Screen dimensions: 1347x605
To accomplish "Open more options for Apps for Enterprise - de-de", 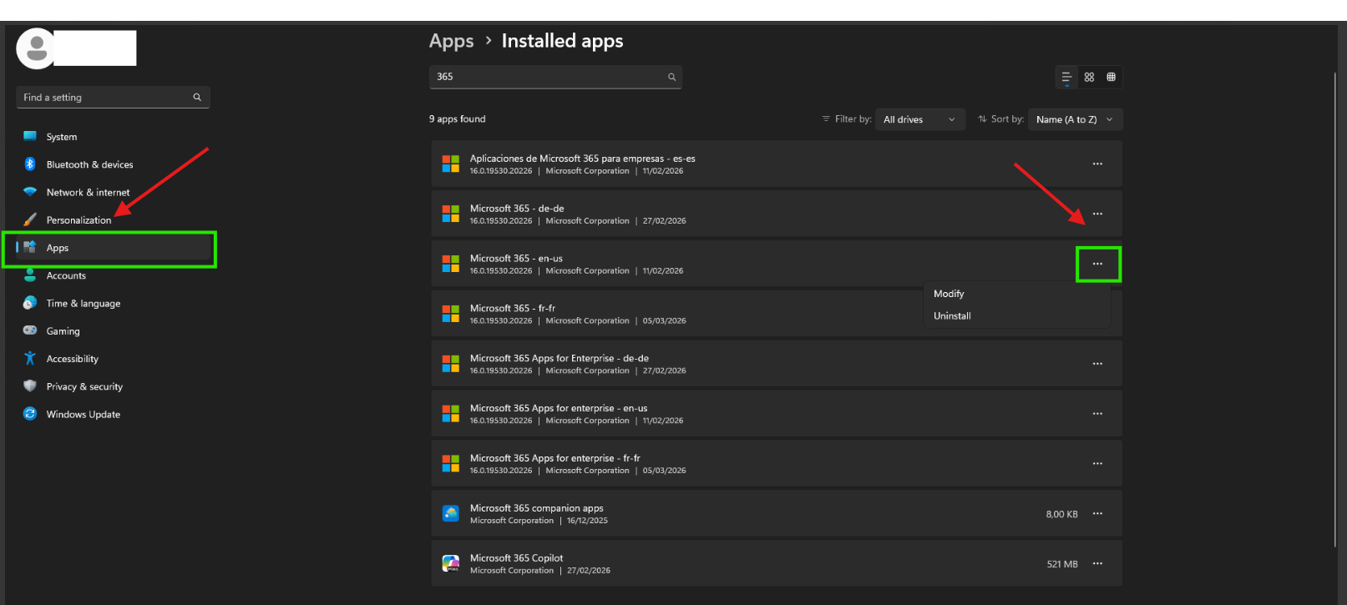I will click(1097, 364).
